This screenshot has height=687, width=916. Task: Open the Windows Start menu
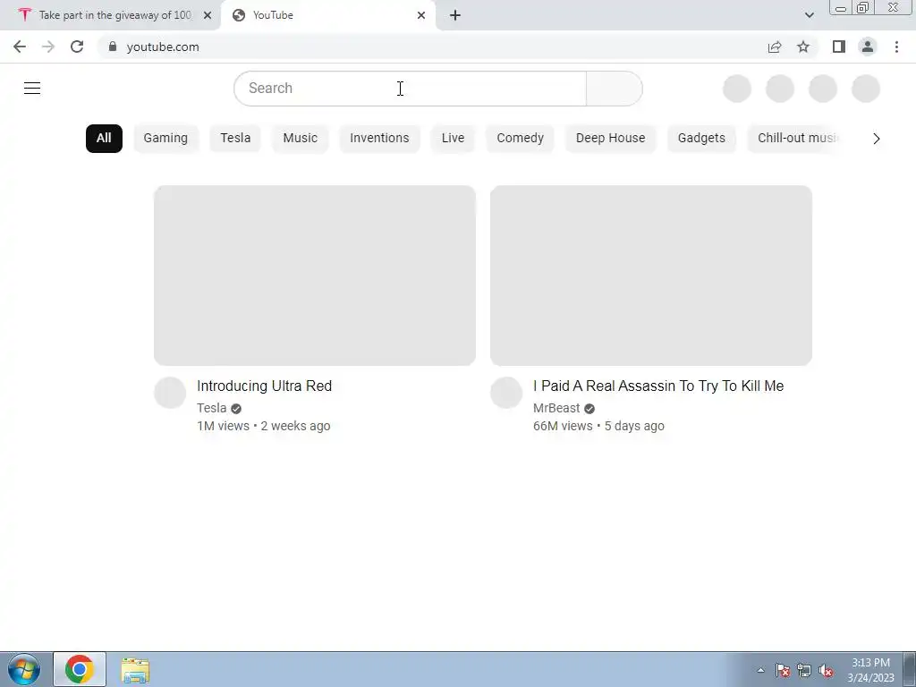[24, 669]
